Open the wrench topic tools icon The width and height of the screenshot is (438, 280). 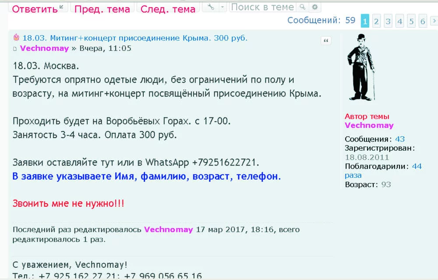pyautogui.click(x=211, y=7)
